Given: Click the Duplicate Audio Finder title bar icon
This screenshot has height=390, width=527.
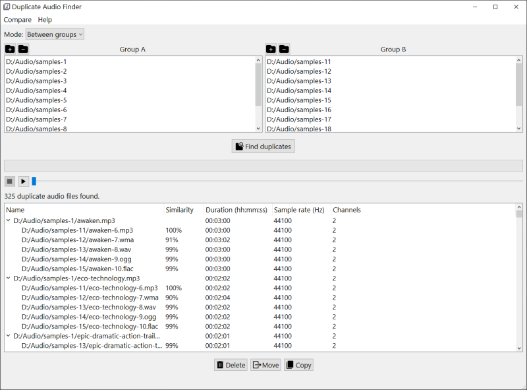Looking at the screenshot, I should coord(7,7).
